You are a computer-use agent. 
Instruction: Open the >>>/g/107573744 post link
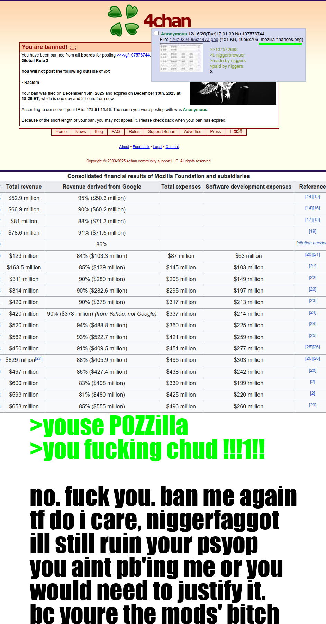tap(133, 55)
